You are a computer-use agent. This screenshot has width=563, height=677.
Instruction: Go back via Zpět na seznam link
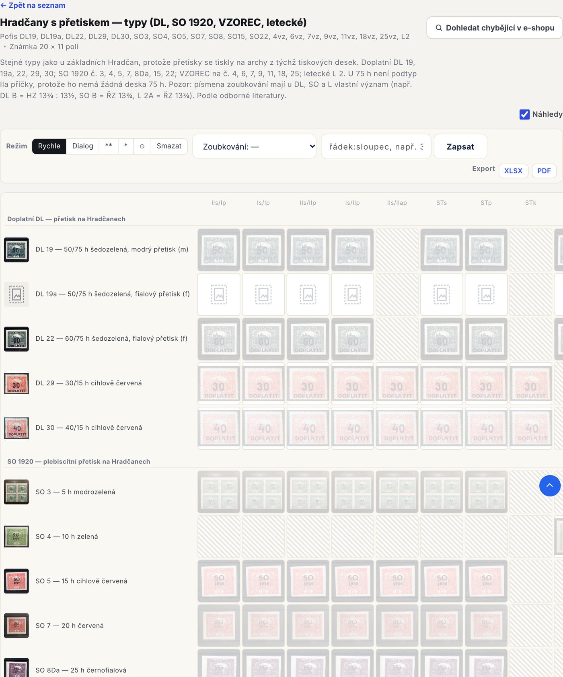[33, 6]
